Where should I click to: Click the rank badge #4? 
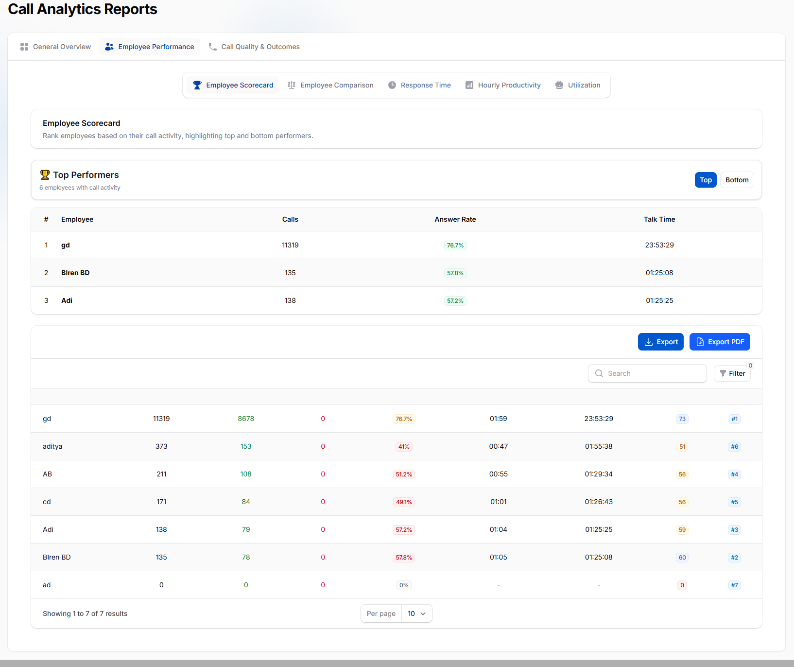click(x=735, y=474)
